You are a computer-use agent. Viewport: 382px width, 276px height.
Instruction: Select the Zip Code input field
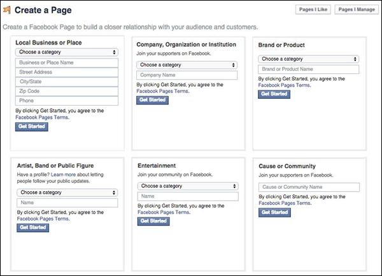(67, 91)
